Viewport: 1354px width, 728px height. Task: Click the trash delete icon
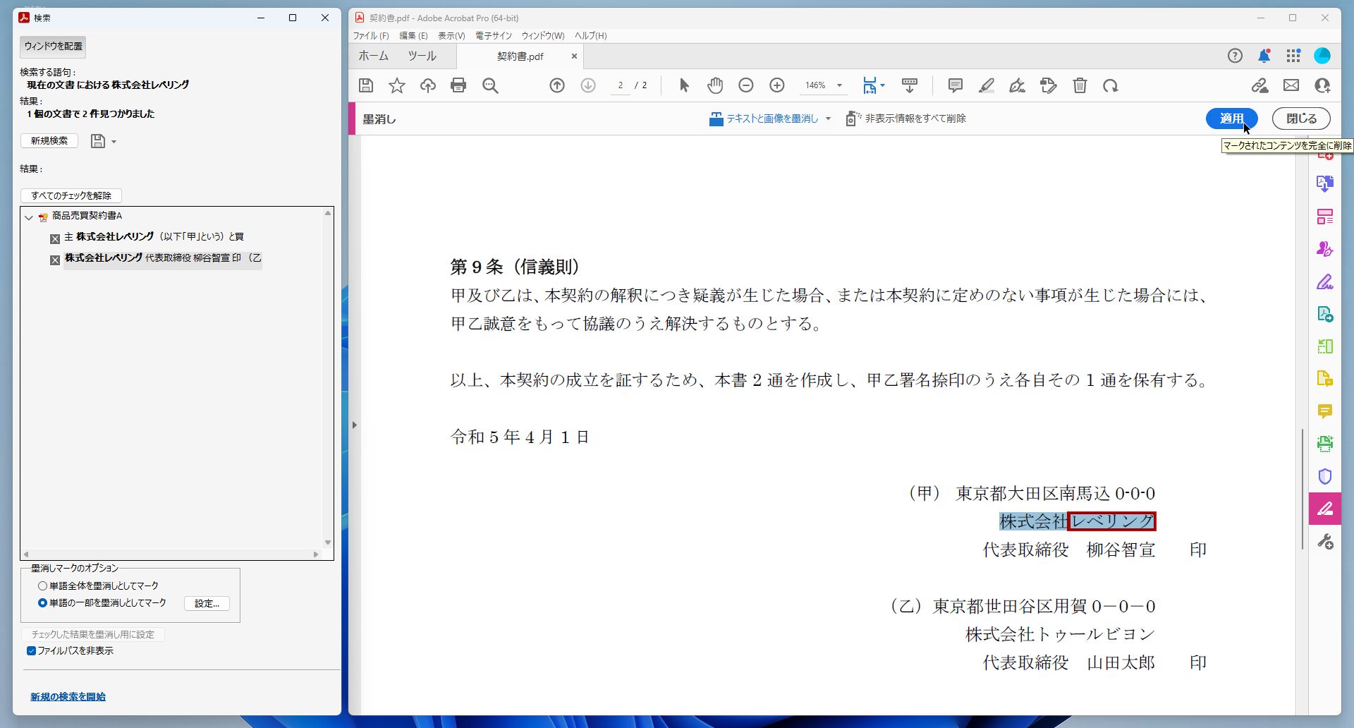click(x=1080, y=85)
